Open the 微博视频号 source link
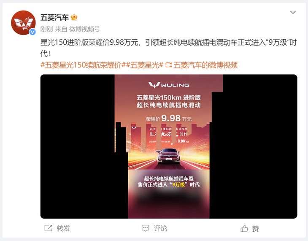308x241 pixels. (x=84, y=29)
